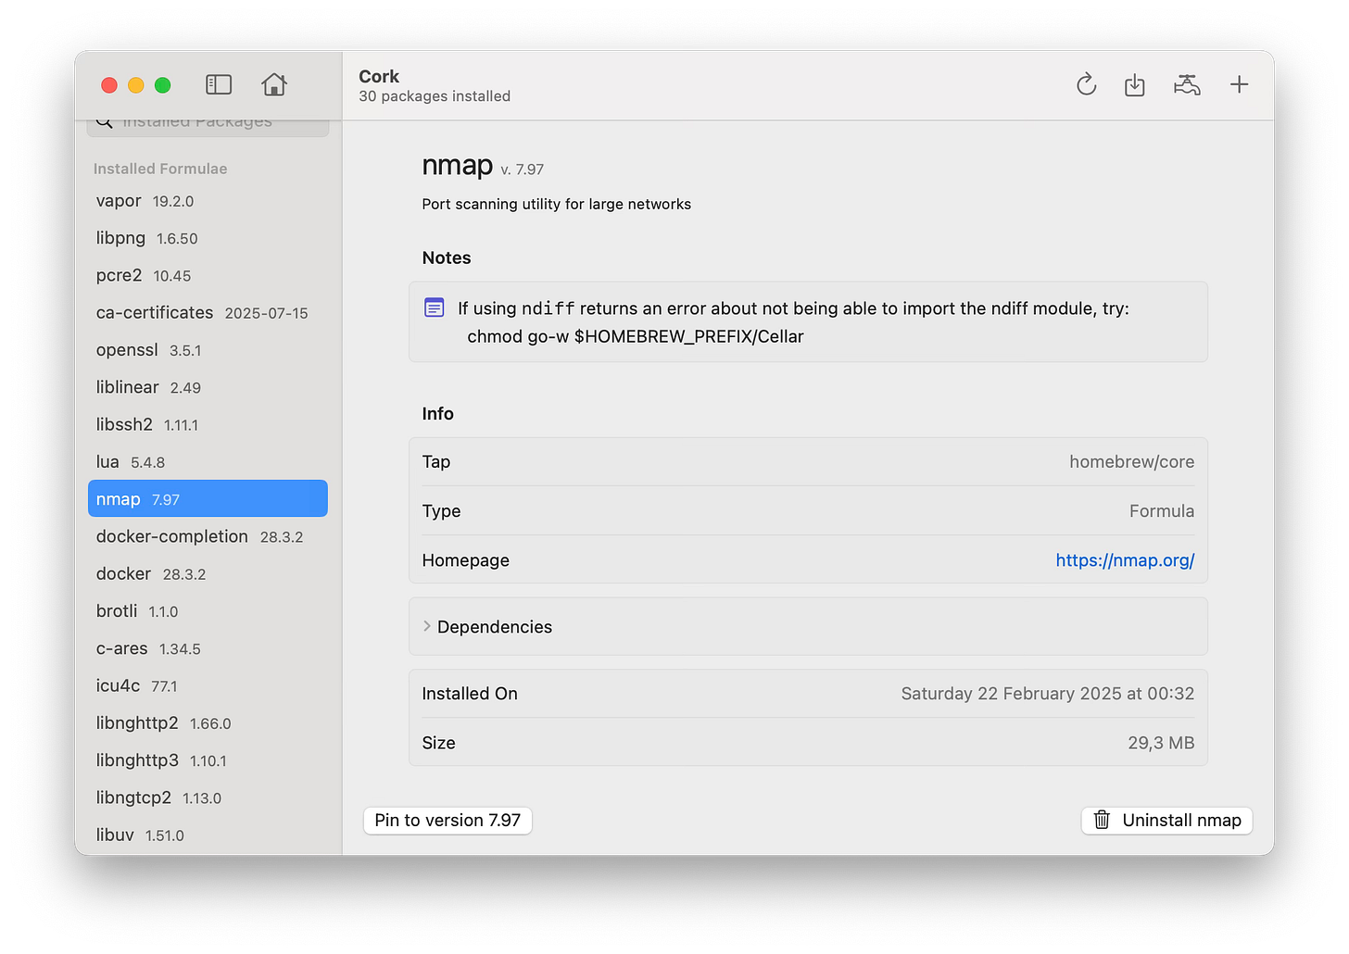Click the trash icon in Uninstall nmap
This screenshot has width=1349, height=954.
pyautogui.click(x=1102, y=820)
